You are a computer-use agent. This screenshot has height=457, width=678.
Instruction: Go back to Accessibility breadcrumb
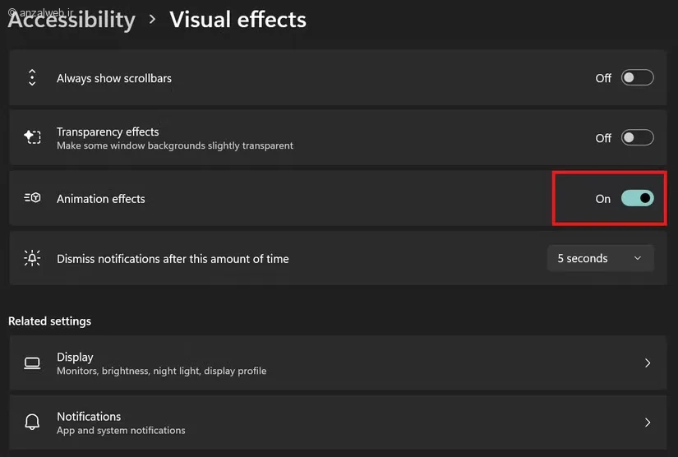pos(71,20)
